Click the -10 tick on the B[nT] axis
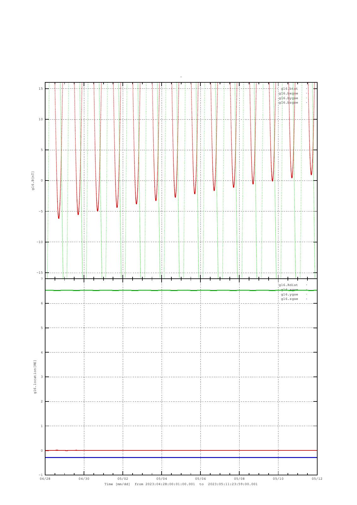 (x=40, y=242)
